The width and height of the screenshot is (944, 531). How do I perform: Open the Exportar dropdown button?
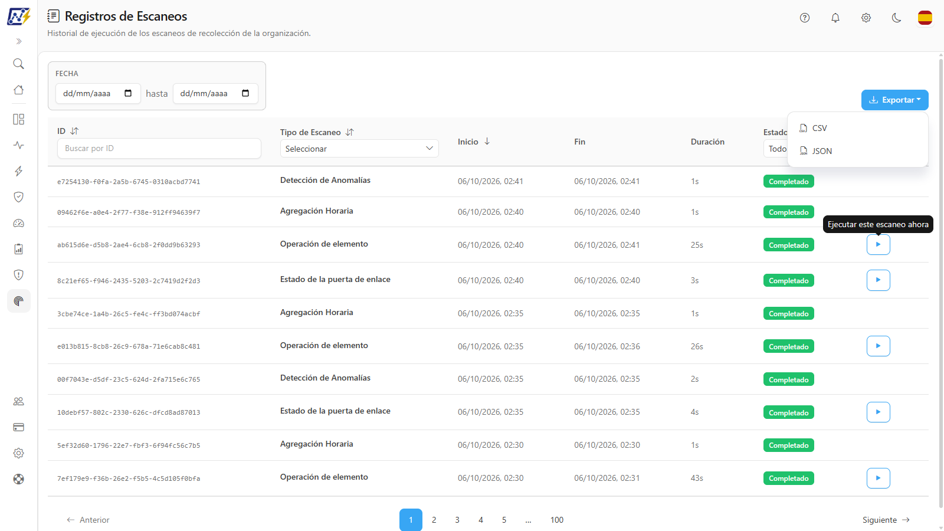pyautogui.click(x=894, y=100)
